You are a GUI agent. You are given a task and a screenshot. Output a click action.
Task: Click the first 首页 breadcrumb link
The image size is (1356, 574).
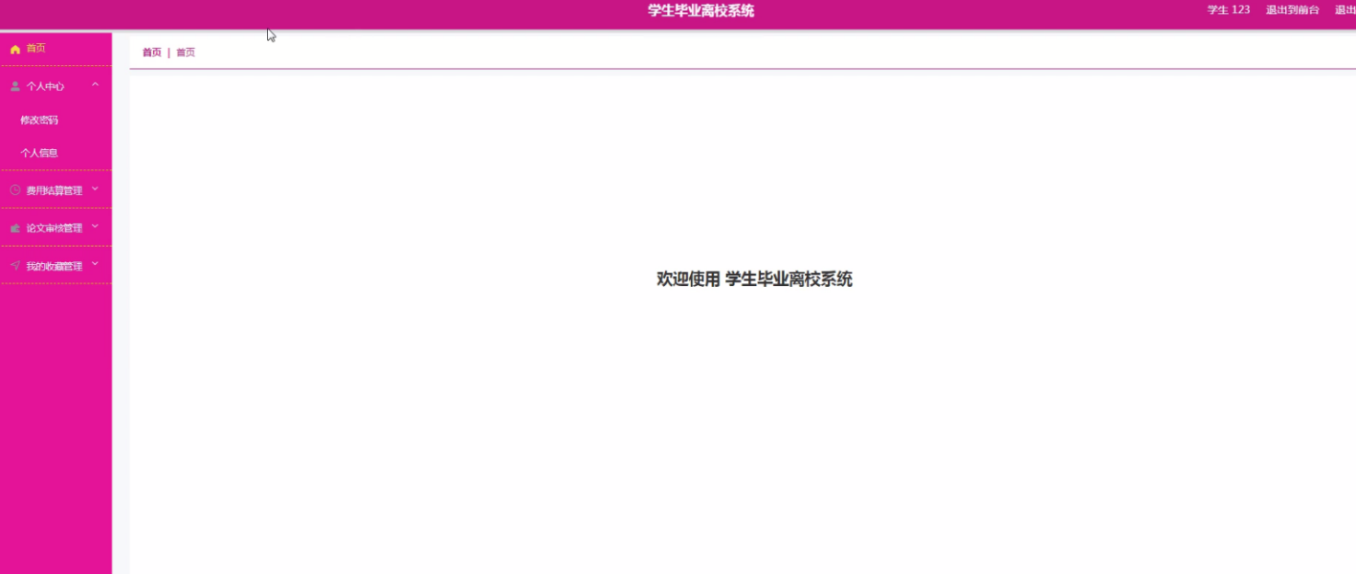(x=151, y=52)
